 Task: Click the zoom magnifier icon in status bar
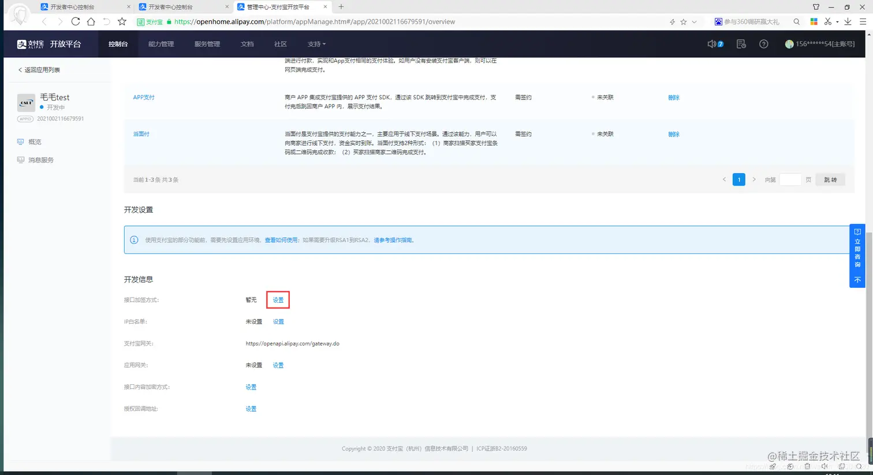[859, 466]
